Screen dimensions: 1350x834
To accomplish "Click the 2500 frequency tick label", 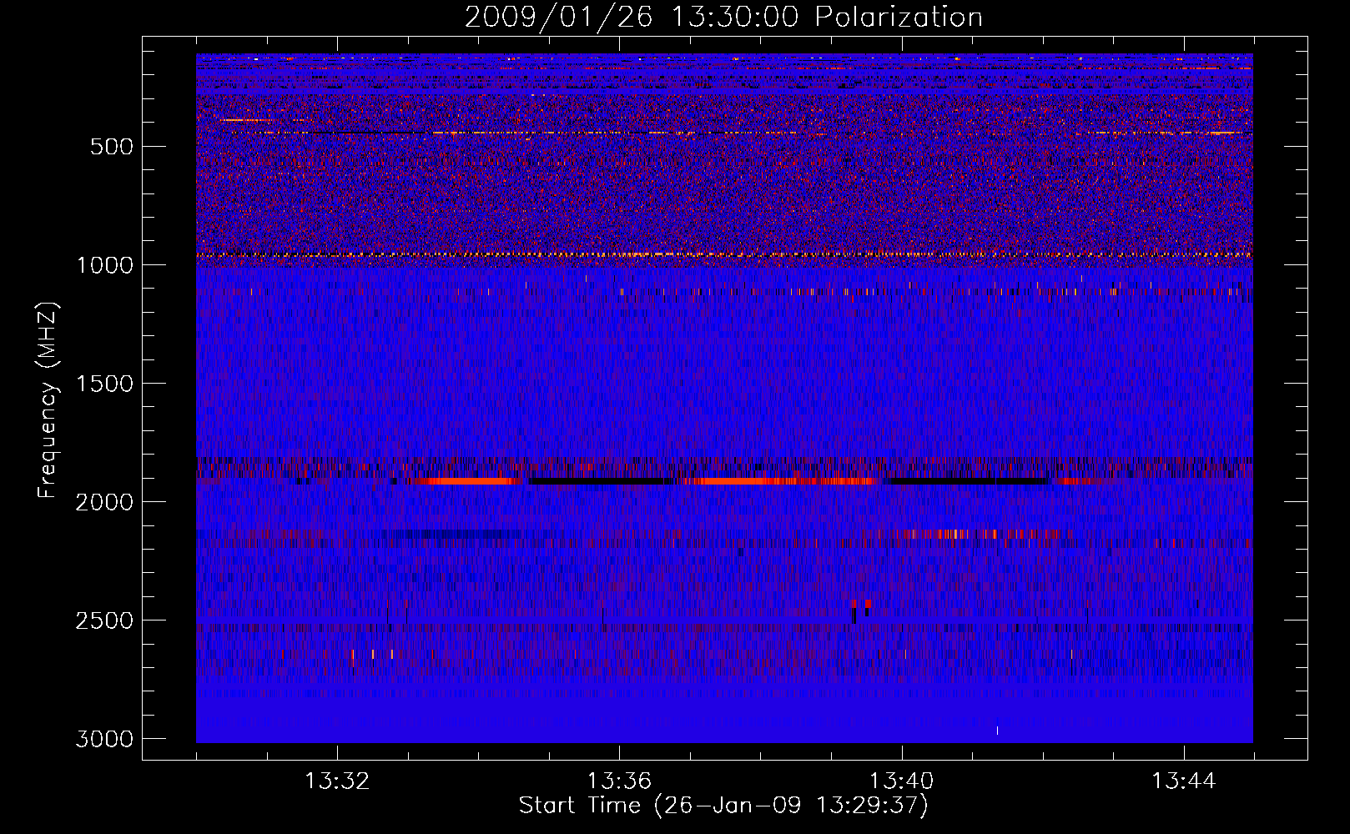I will (104, 620).
